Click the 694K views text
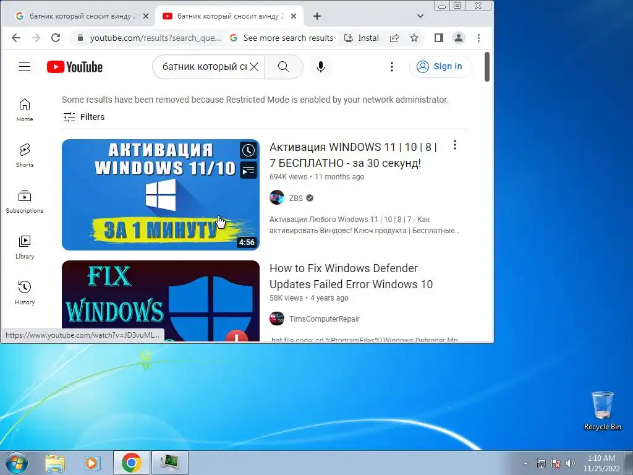The image size is (633, 475). pyautogui.click(x=288, y=177)
